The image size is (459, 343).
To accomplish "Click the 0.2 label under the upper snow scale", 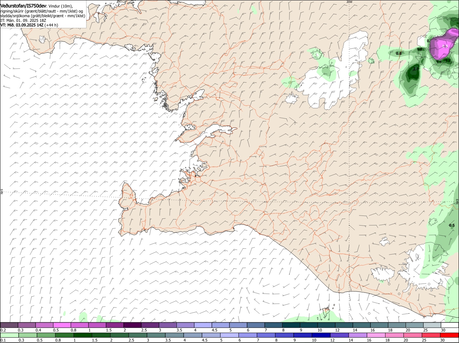I will [3, 330].
